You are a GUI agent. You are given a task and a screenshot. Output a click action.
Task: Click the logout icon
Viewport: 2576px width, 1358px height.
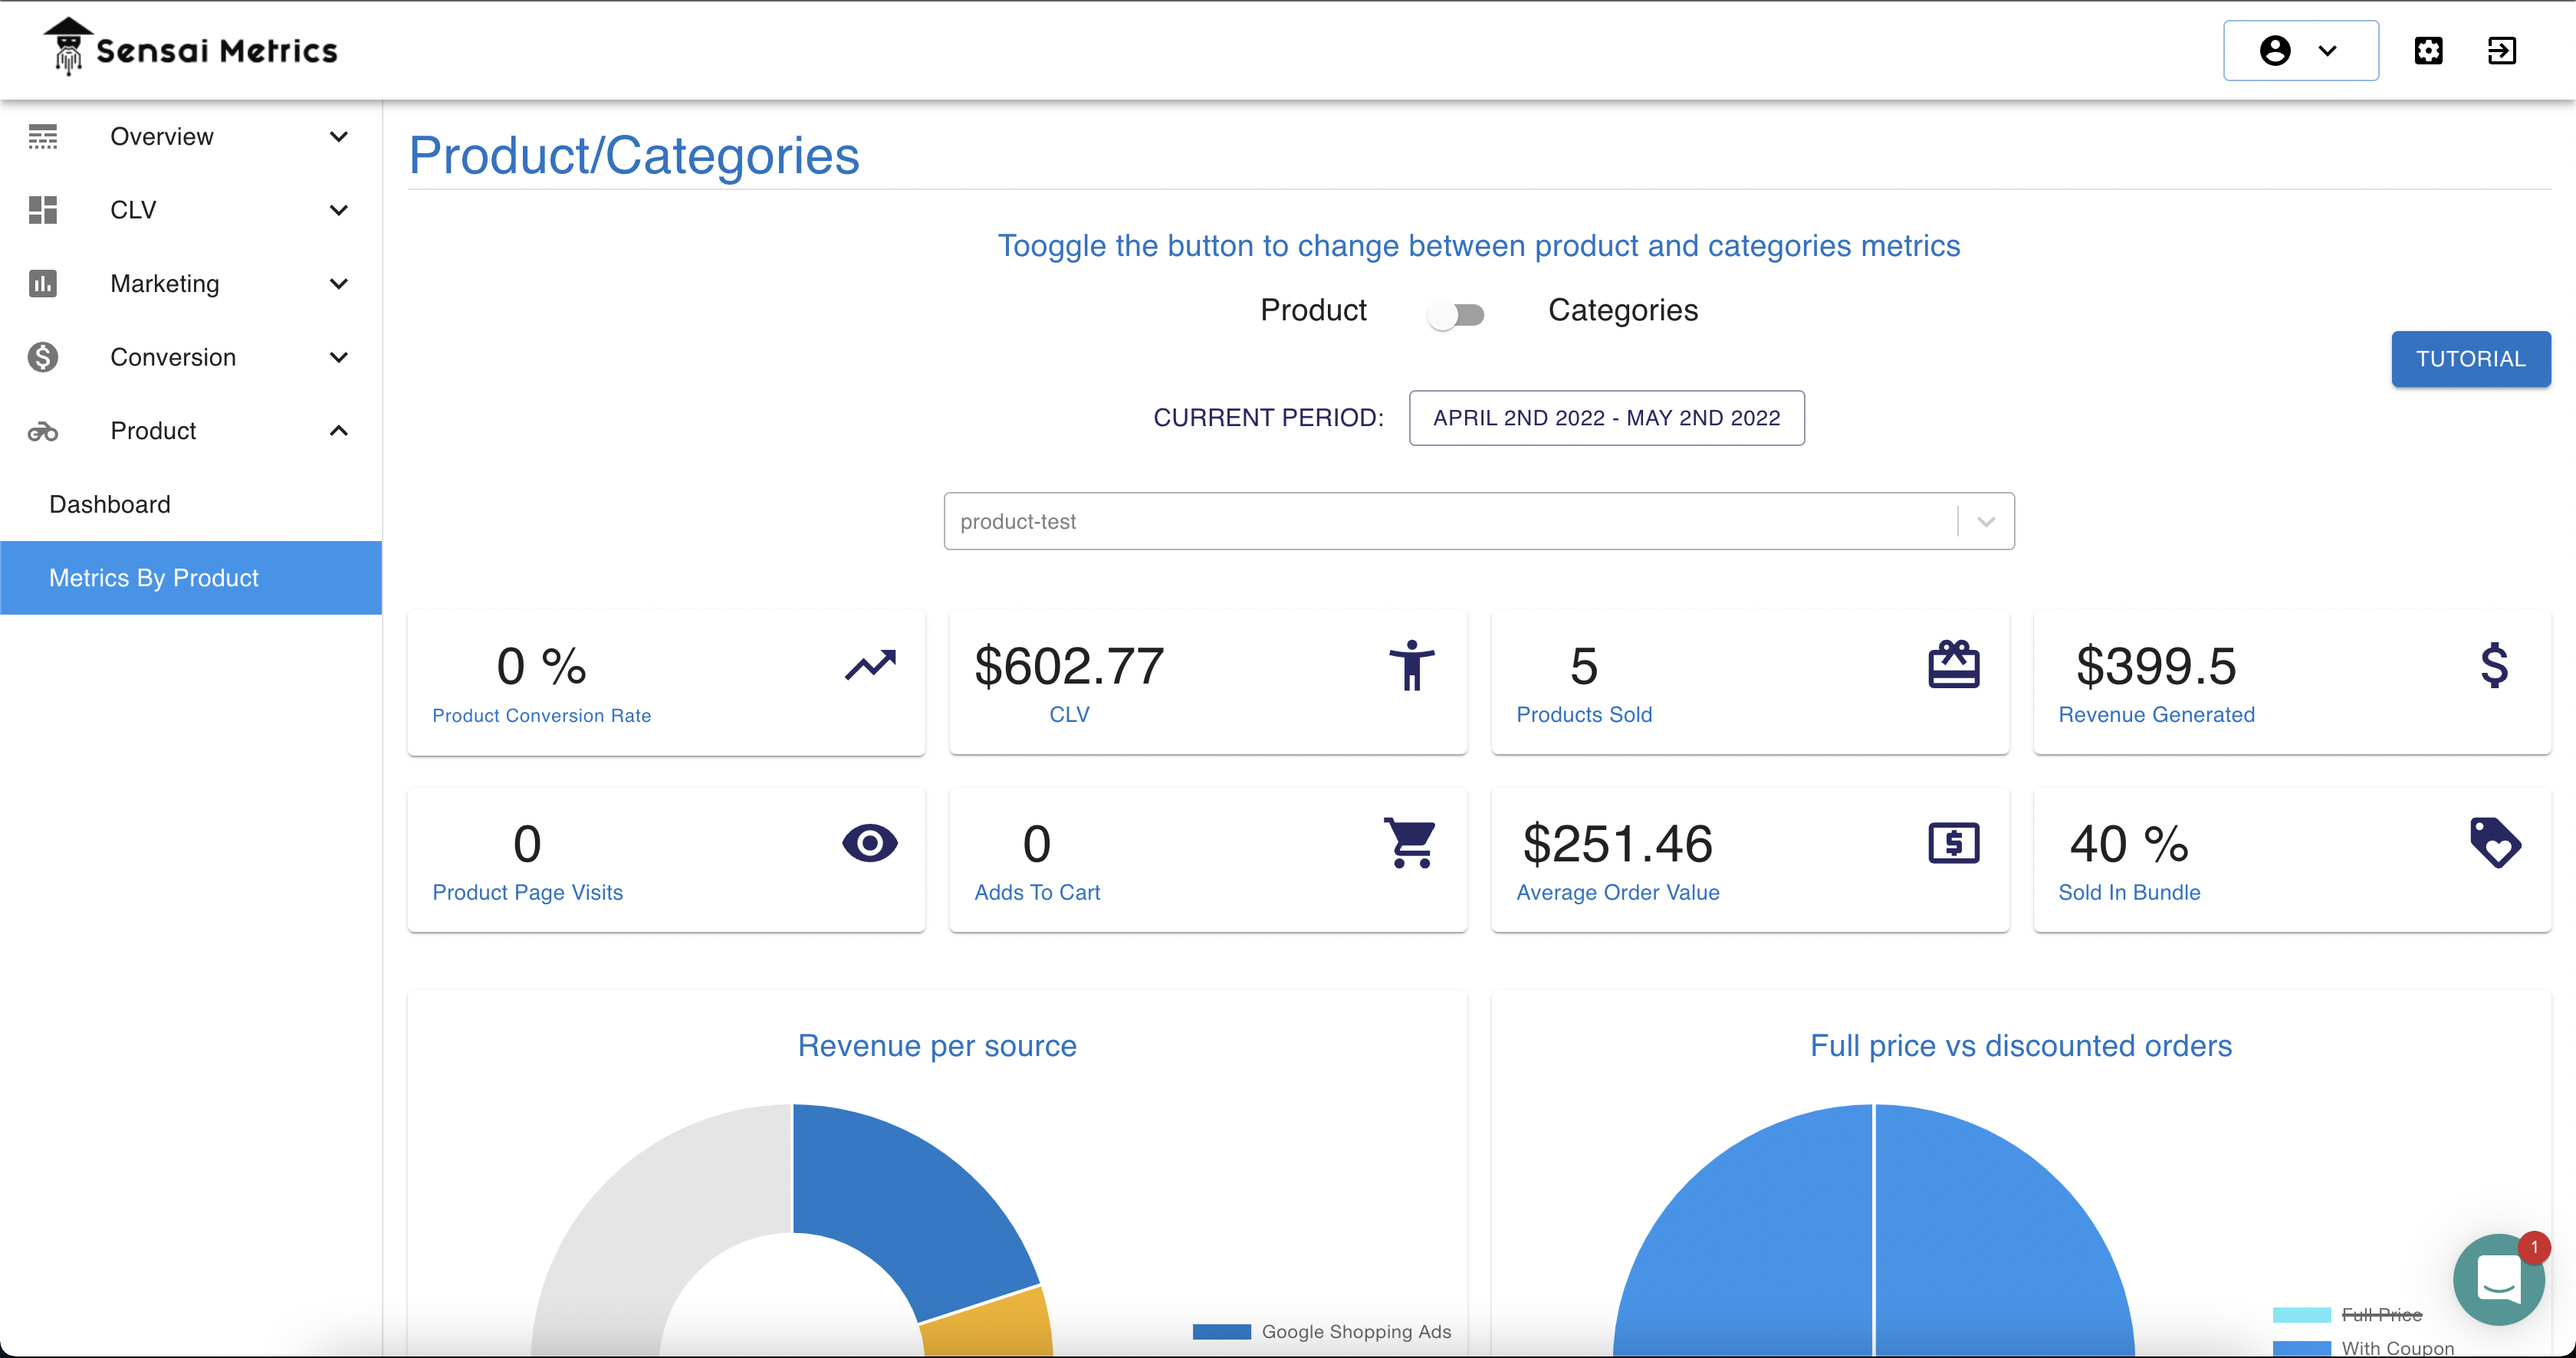coord(2501,50)
